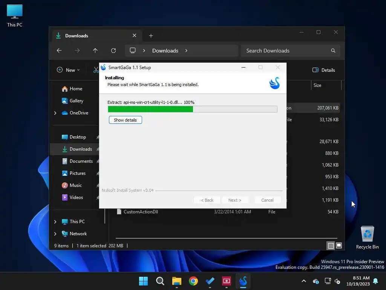The height and width of the screenshot is (290, 386).
Task: Toggle the Details pane
Action: pos(324,70)
